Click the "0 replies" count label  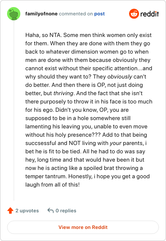click(66, 210)
